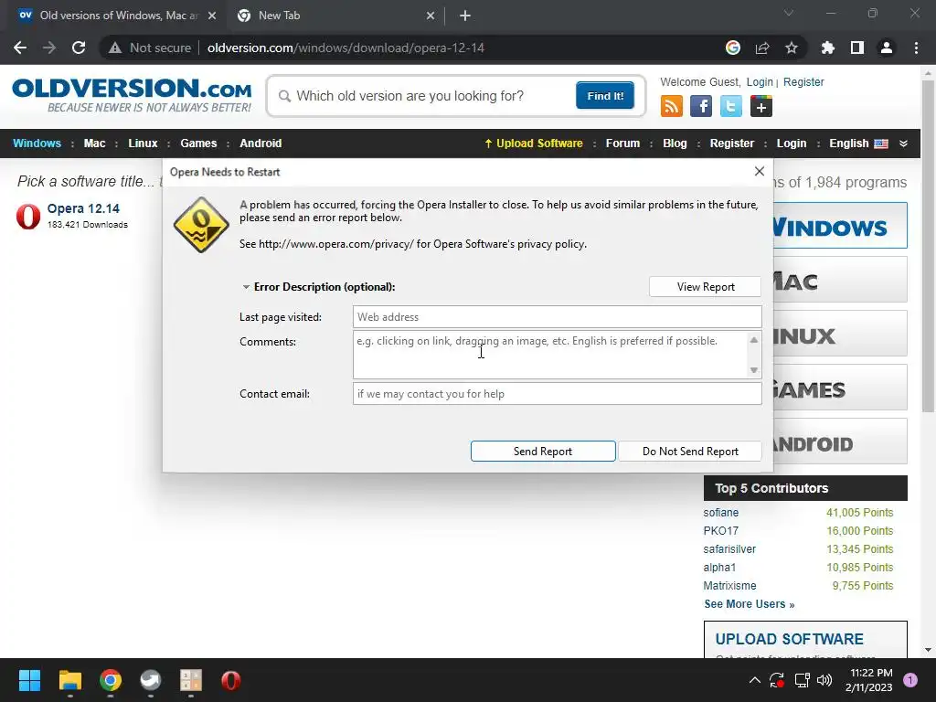This screenshot has width=936, height=702.
Task: Click the volume icon in system tray
Action: coord(824,680)
